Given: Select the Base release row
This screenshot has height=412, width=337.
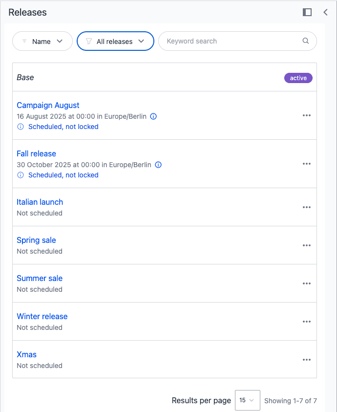Looking at the screenshot, I should pyautogui.click(x=165, y=77).
